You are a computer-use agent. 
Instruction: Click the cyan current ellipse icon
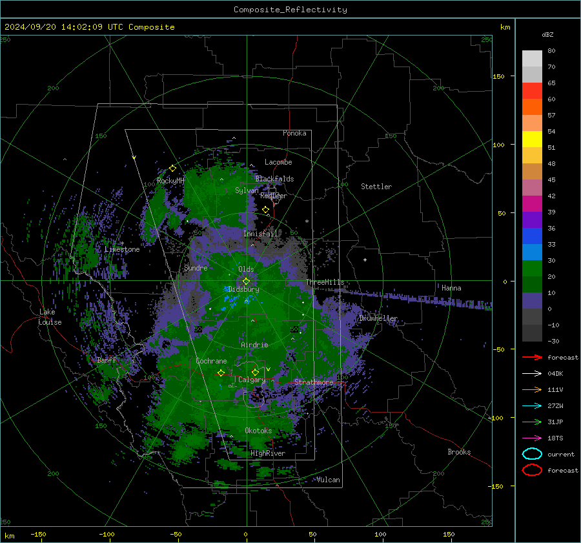click(532, 454)
